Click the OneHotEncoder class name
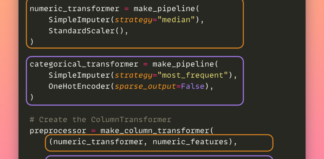Viewport: 324px width, 159px height. (x=79, y=87)
